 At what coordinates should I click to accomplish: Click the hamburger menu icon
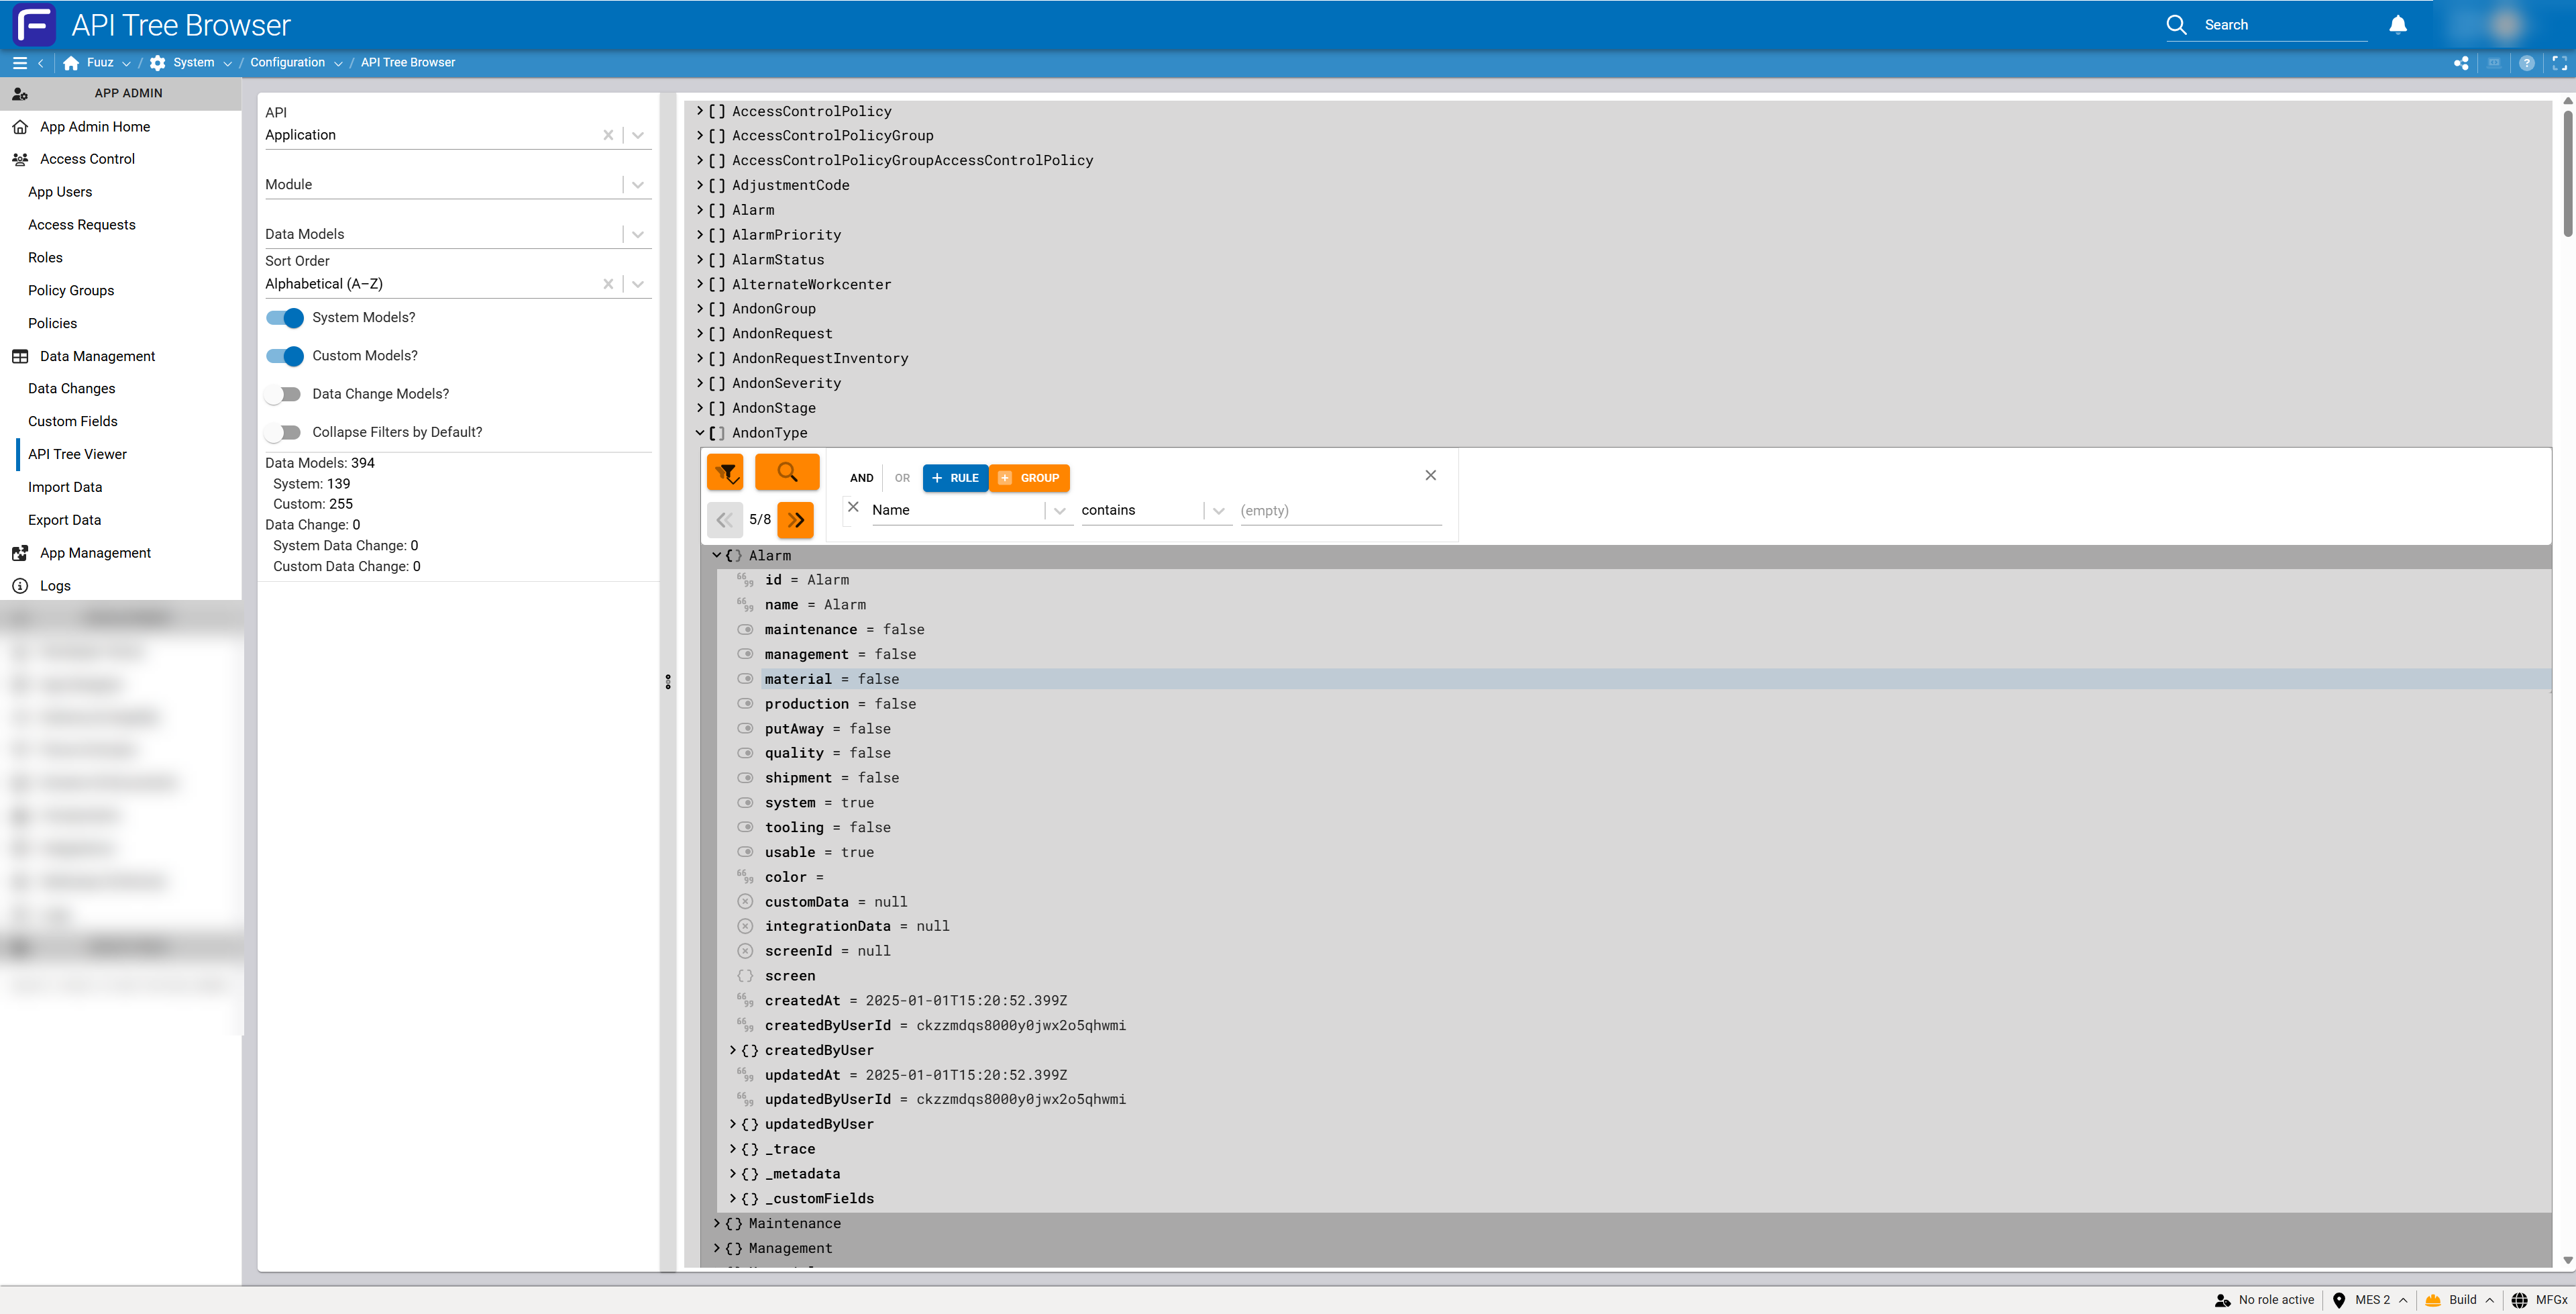tap(19, 63)
